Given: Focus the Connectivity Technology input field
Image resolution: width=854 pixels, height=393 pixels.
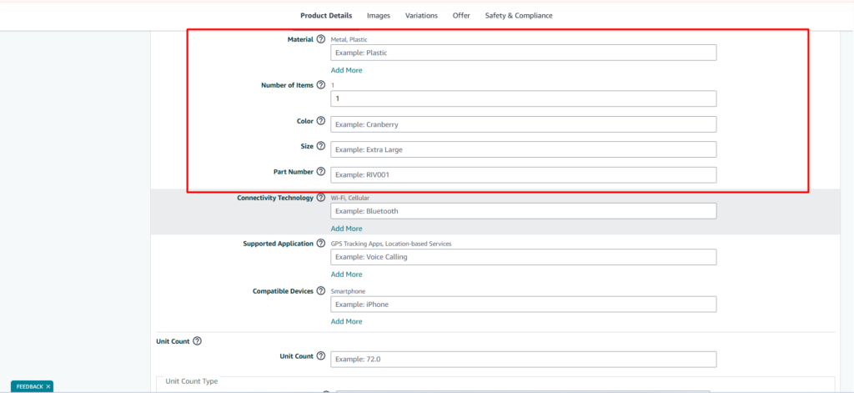Looking at the screenshot, I should tap(524, 211).
